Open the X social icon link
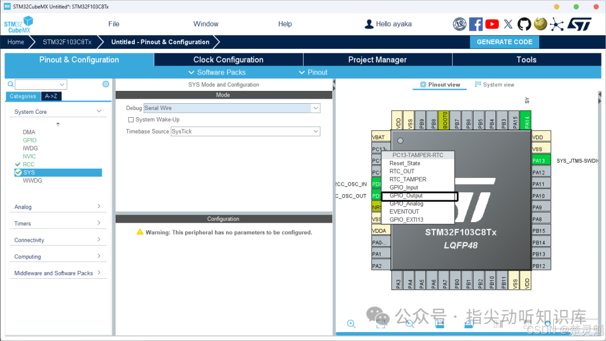Screen dimensions: 606x341 (x=508, y=24)
